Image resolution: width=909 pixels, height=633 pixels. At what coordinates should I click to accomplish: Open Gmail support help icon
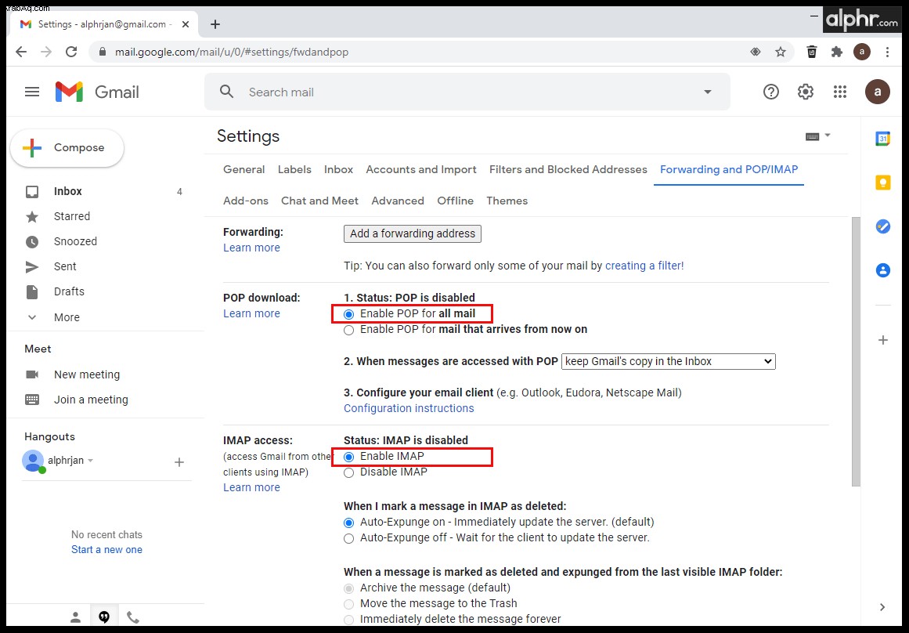(x=771, y=92)
